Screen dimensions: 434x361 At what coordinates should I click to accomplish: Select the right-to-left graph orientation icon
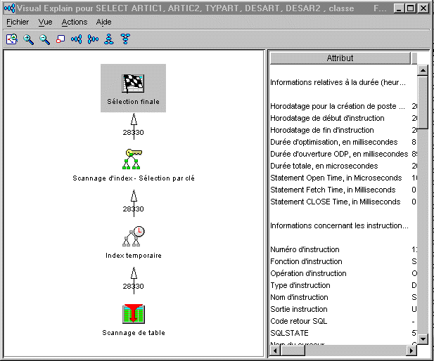click(93, 39)
